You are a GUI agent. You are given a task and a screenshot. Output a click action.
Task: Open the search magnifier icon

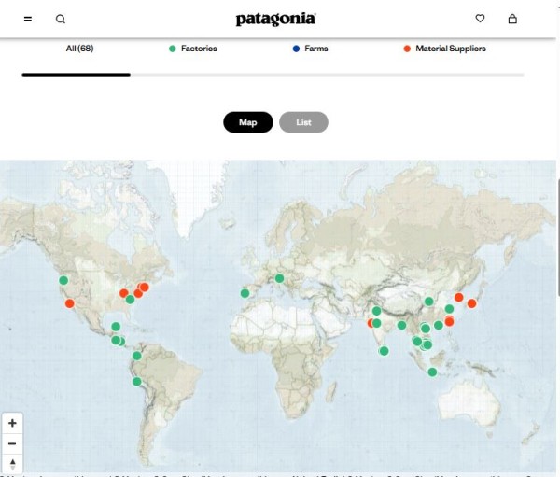tap(61, 19)
